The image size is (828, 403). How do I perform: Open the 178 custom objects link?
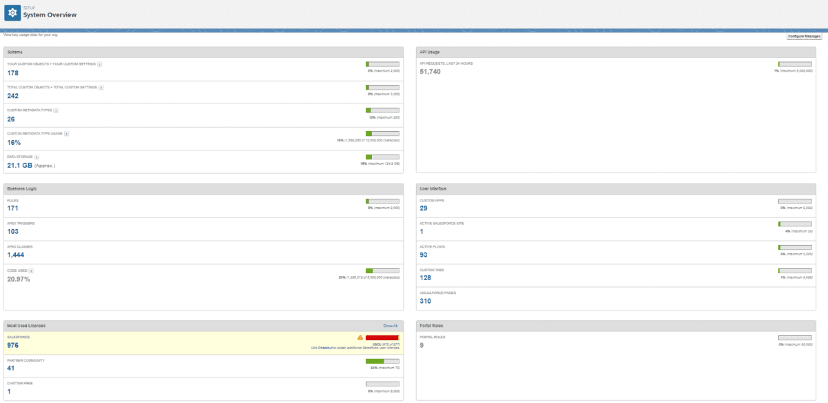[12, 72]
